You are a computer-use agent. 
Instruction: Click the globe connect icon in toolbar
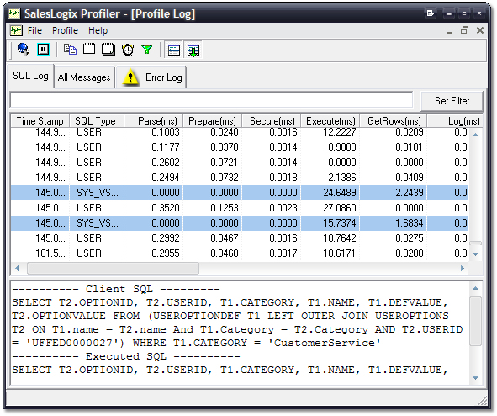[24, 50]
